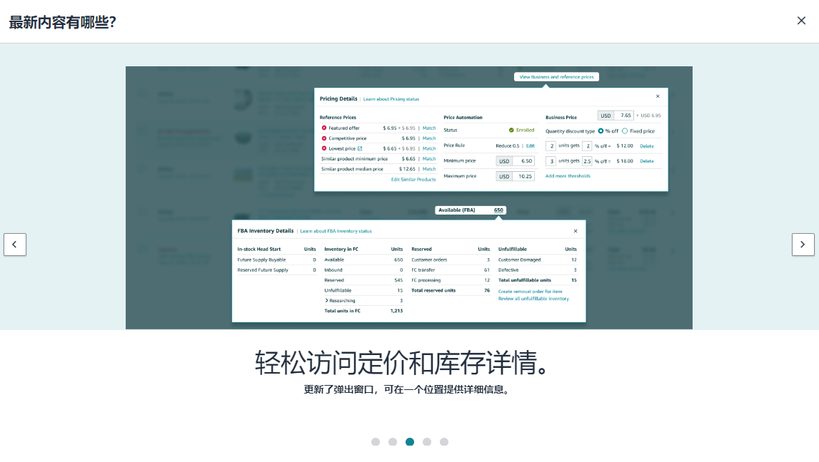Viewport: 819px width, 462px height.
Task: Open "Create removal order for item"
Action: 529,292
